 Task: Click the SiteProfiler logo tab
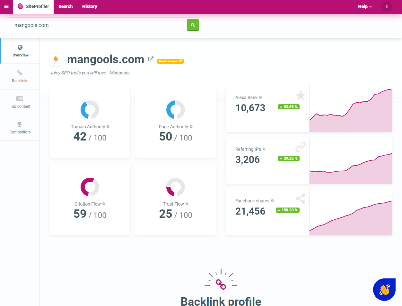33,7
